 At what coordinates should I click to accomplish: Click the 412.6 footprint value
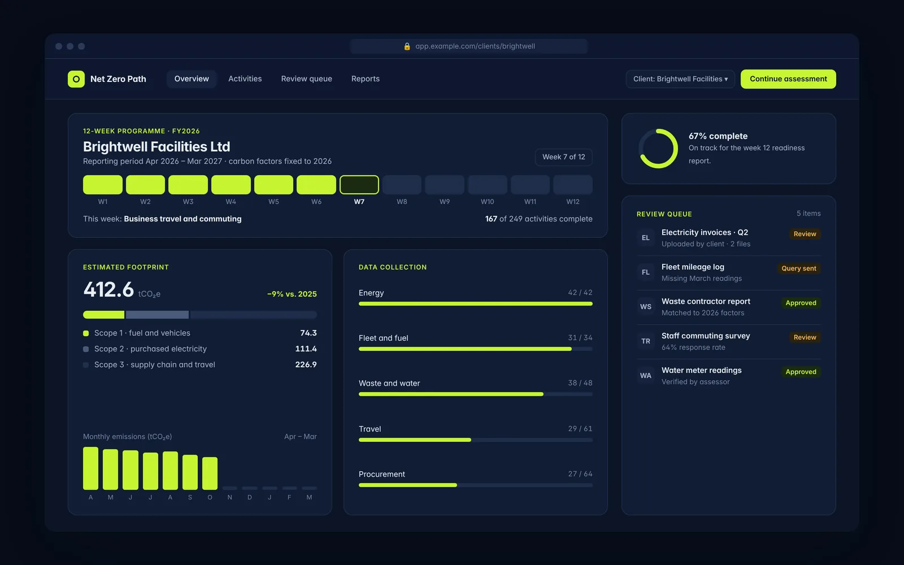pyautogui.click(x=108, y=290)
